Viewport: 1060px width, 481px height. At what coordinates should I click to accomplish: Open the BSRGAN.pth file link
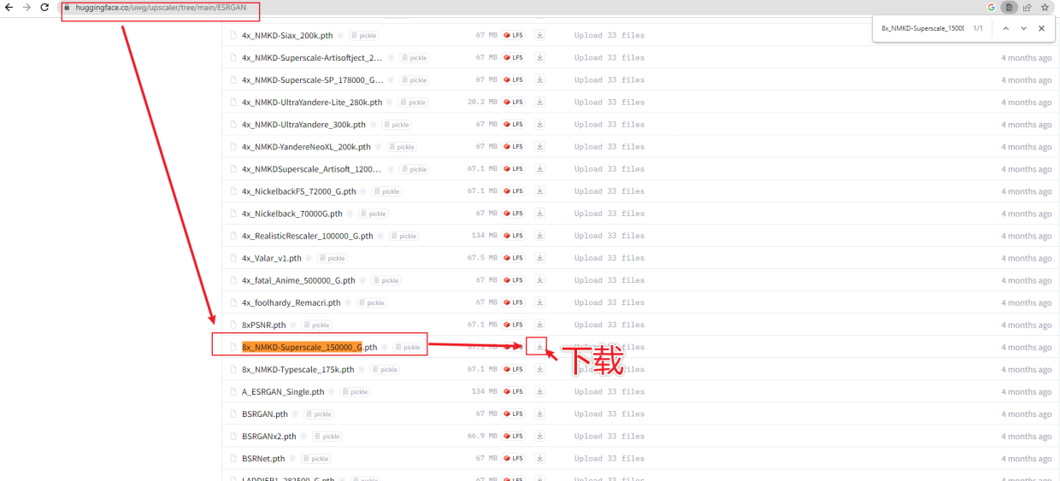coord(265,414)
